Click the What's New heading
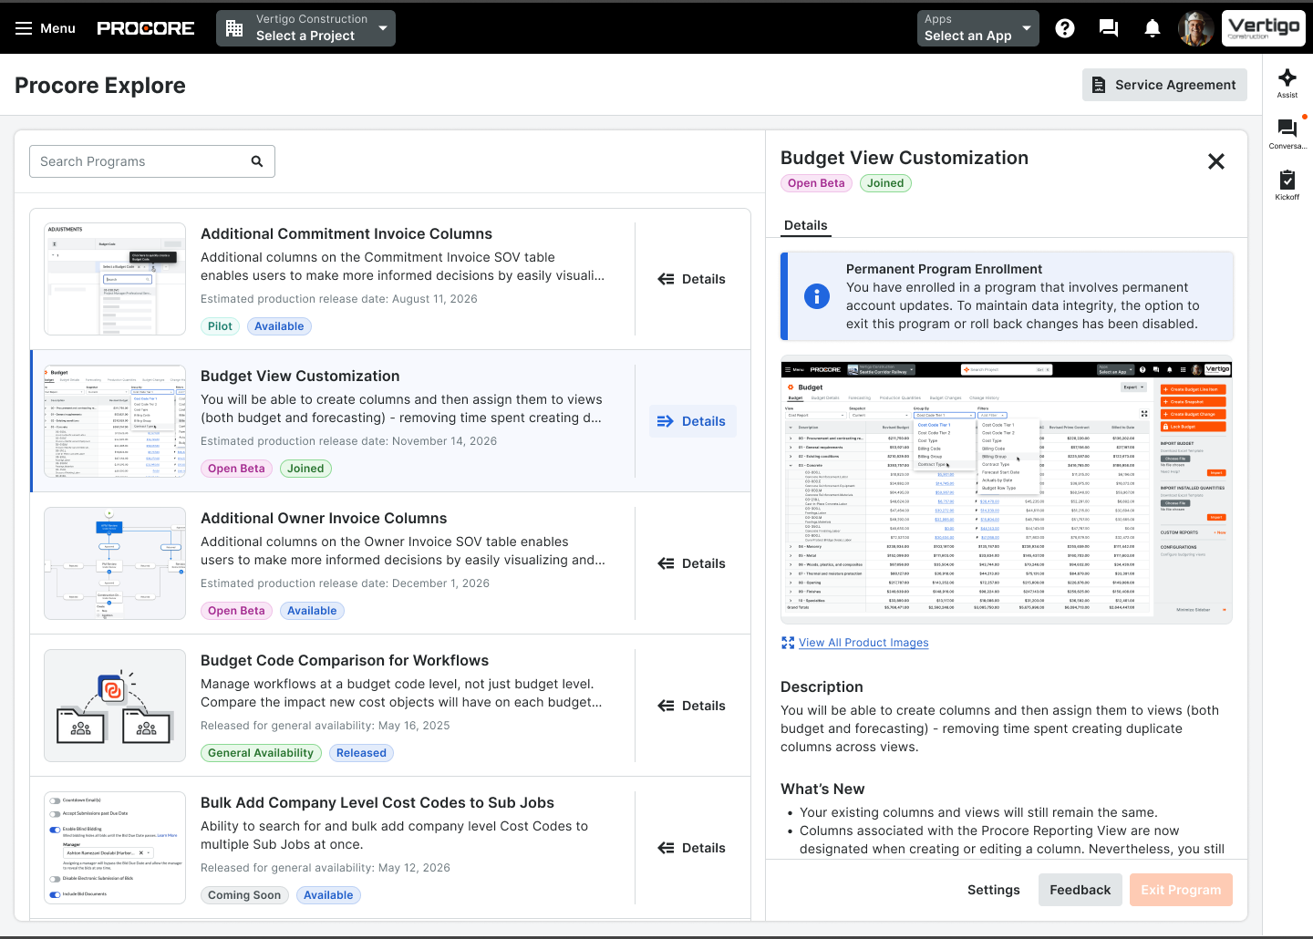The width and height of the screenshot is (1313, 939). coord(822,789)
